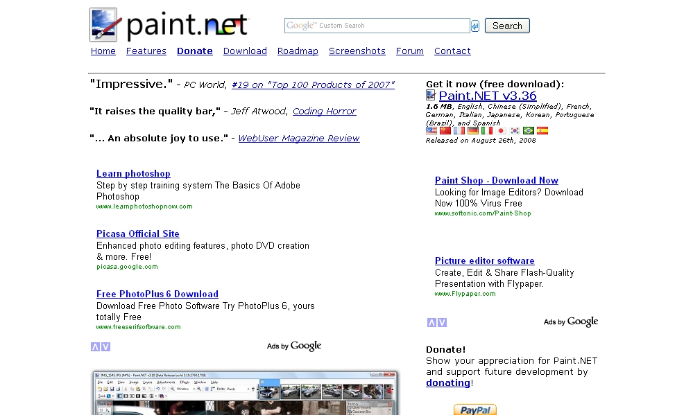Open the Screenshots navigation link
The height and width of the screenshot is (415, 693).
tap(357, 51)
